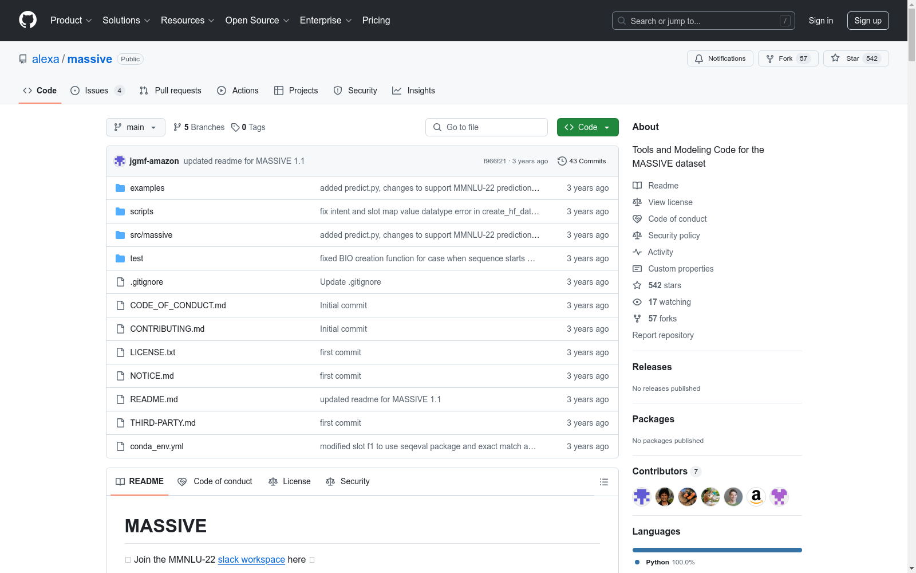Click Report repository link
Image resolution: width=916 pixels, height=573 pixels.
click(x=663, y=335)
